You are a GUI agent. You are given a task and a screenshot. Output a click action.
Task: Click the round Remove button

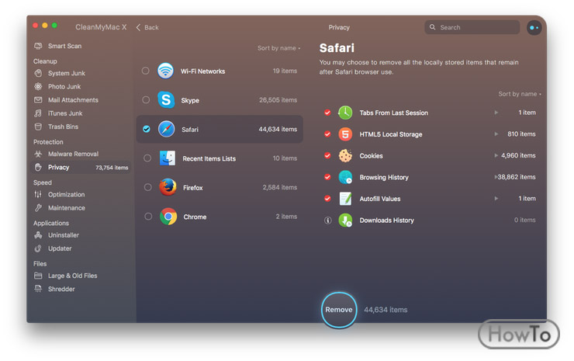[x=339, y=310]
